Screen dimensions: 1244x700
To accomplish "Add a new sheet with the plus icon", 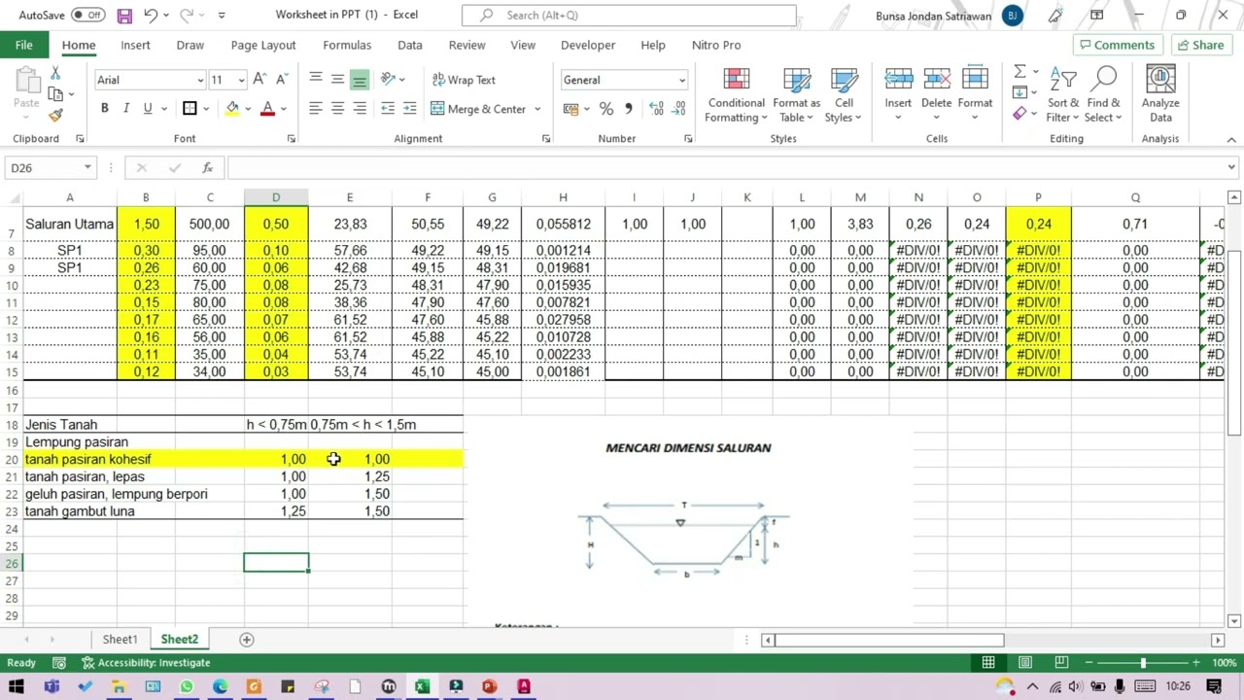I will 247,640.
